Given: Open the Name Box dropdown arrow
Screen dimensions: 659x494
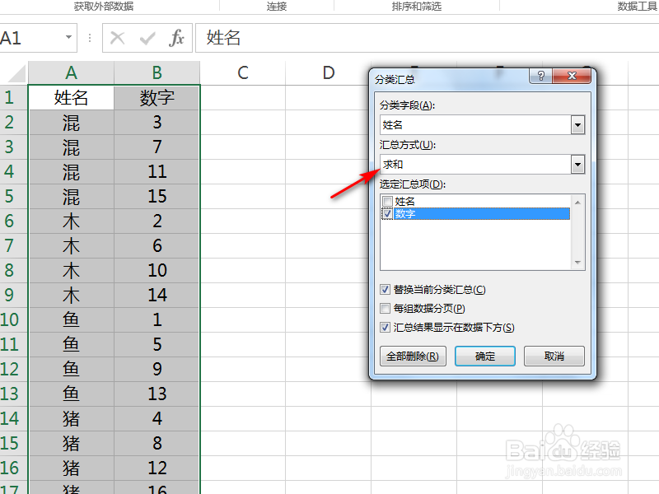Looking at the screenshot, I should (69, 38).
